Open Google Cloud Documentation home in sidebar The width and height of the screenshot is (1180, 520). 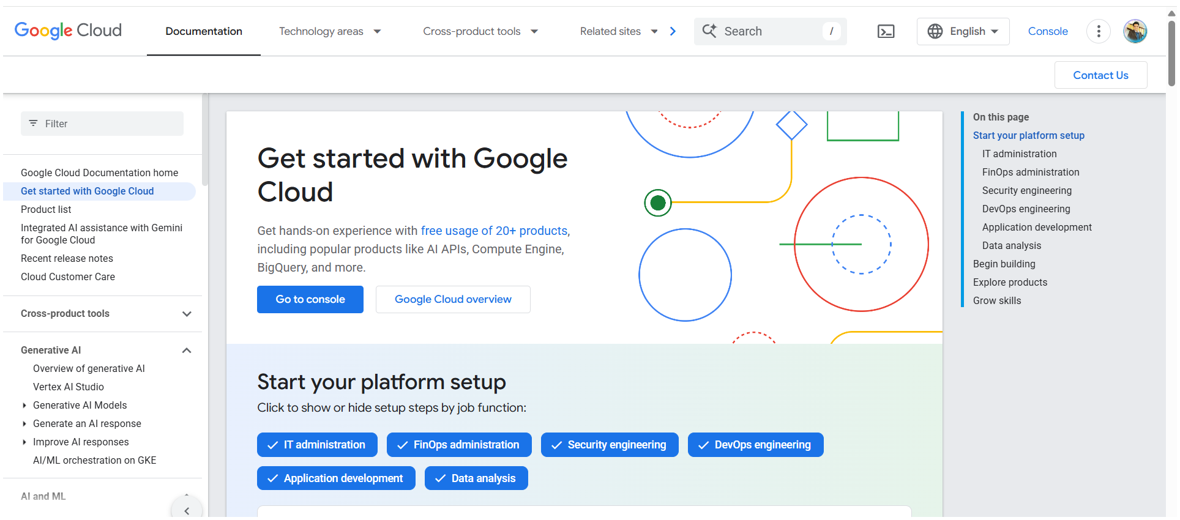[x=100, y=173]
